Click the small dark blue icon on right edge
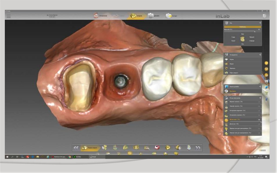This screenshot has height=173, width=277. tap(266, 99)
